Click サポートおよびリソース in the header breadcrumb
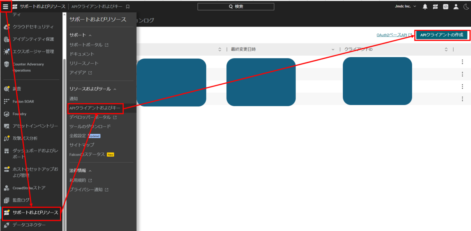Screen dimensions: 471x231 pyautogui.click(x=43, y=7)
